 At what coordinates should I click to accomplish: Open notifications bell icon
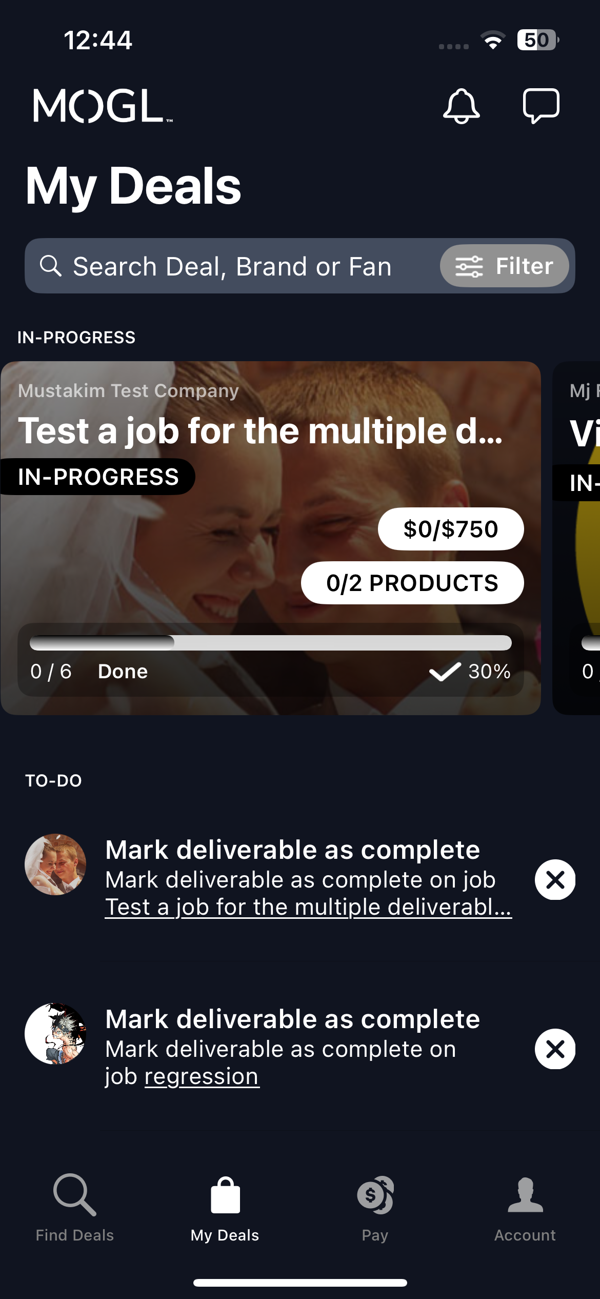tap(461, 106)
